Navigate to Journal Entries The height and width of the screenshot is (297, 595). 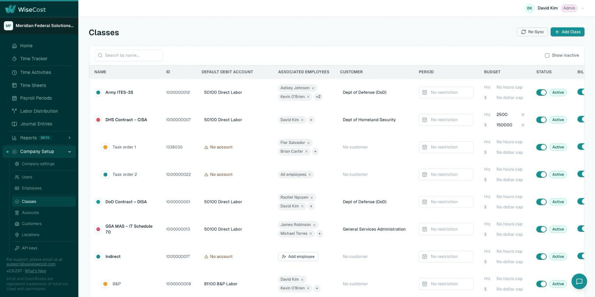pyautogui.click(x=36, y=124)
